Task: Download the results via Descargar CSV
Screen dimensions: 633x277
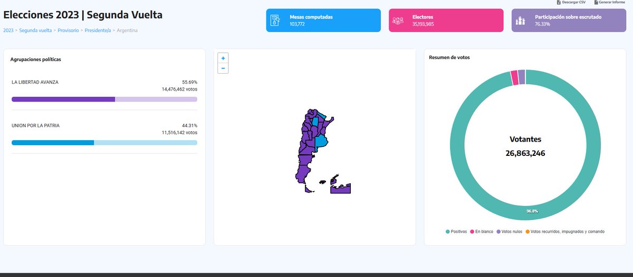Action: (570, 2)
